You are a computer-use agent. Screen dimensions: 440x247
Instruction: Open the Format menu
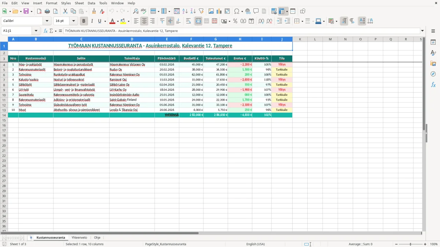click(51, 3)
